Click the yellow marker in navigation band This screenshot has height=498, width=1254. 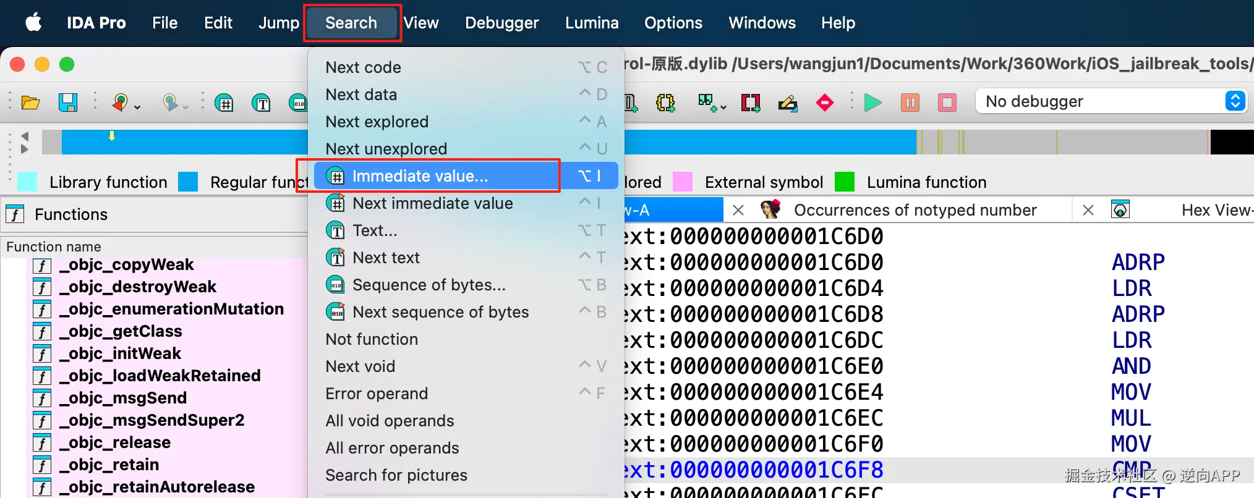(112, 136)
